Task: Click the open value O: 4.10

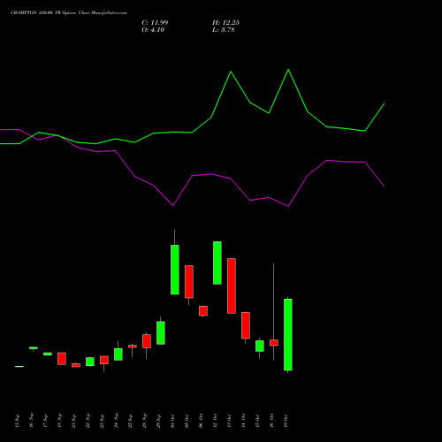Action: click(x=153, y=30)
